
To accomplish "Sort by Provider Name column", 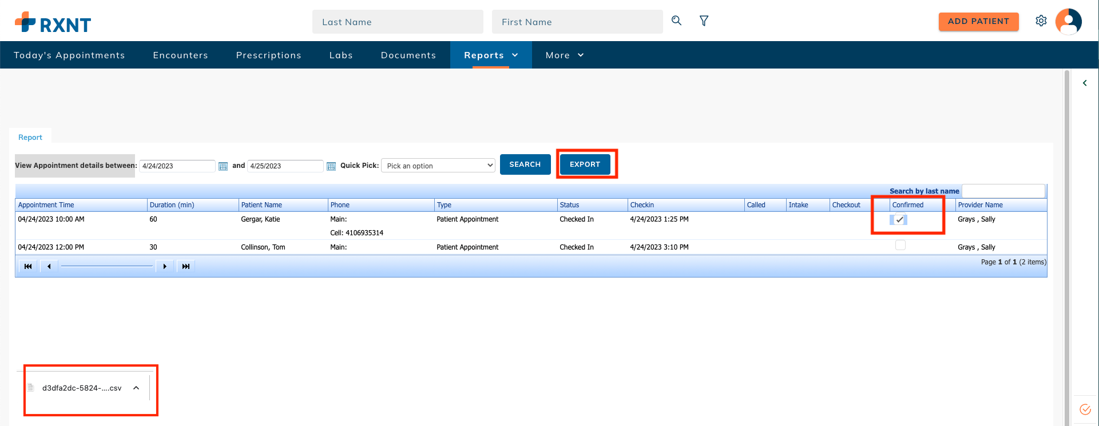I will click(x=1001, y=205).
